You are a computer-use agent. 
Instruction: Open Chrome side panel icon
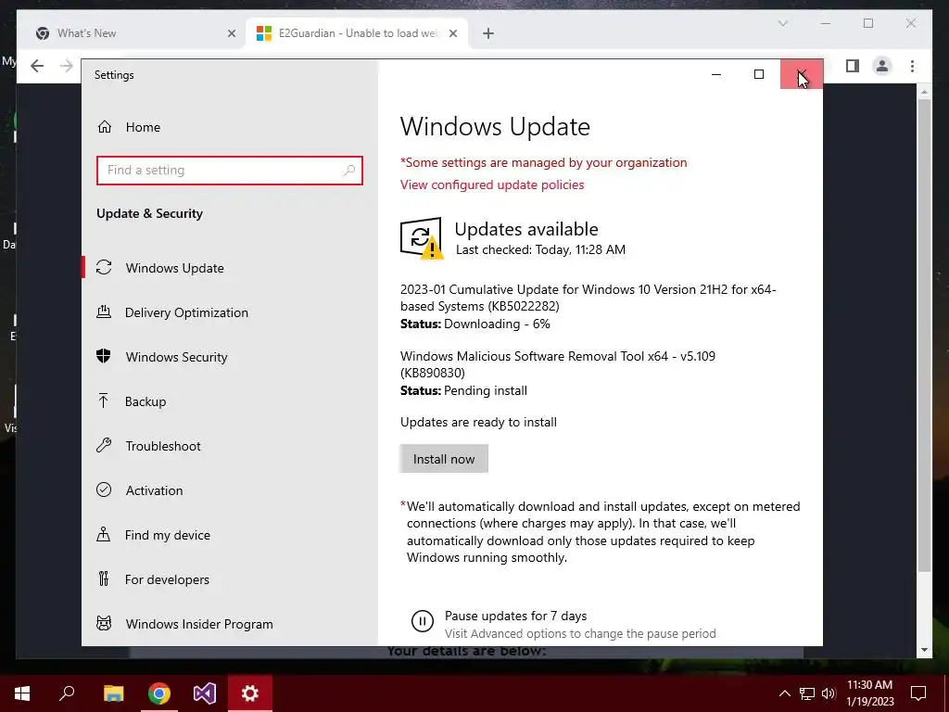coord(853,66)
